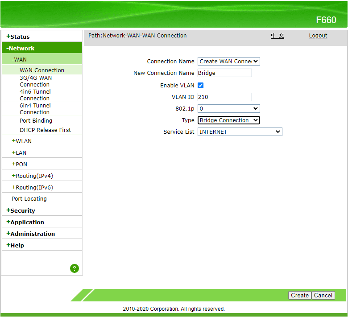Viewport: 348px width, 317px height.
Task: Open the Connection Name dropdown
Action: pos(228,62)
